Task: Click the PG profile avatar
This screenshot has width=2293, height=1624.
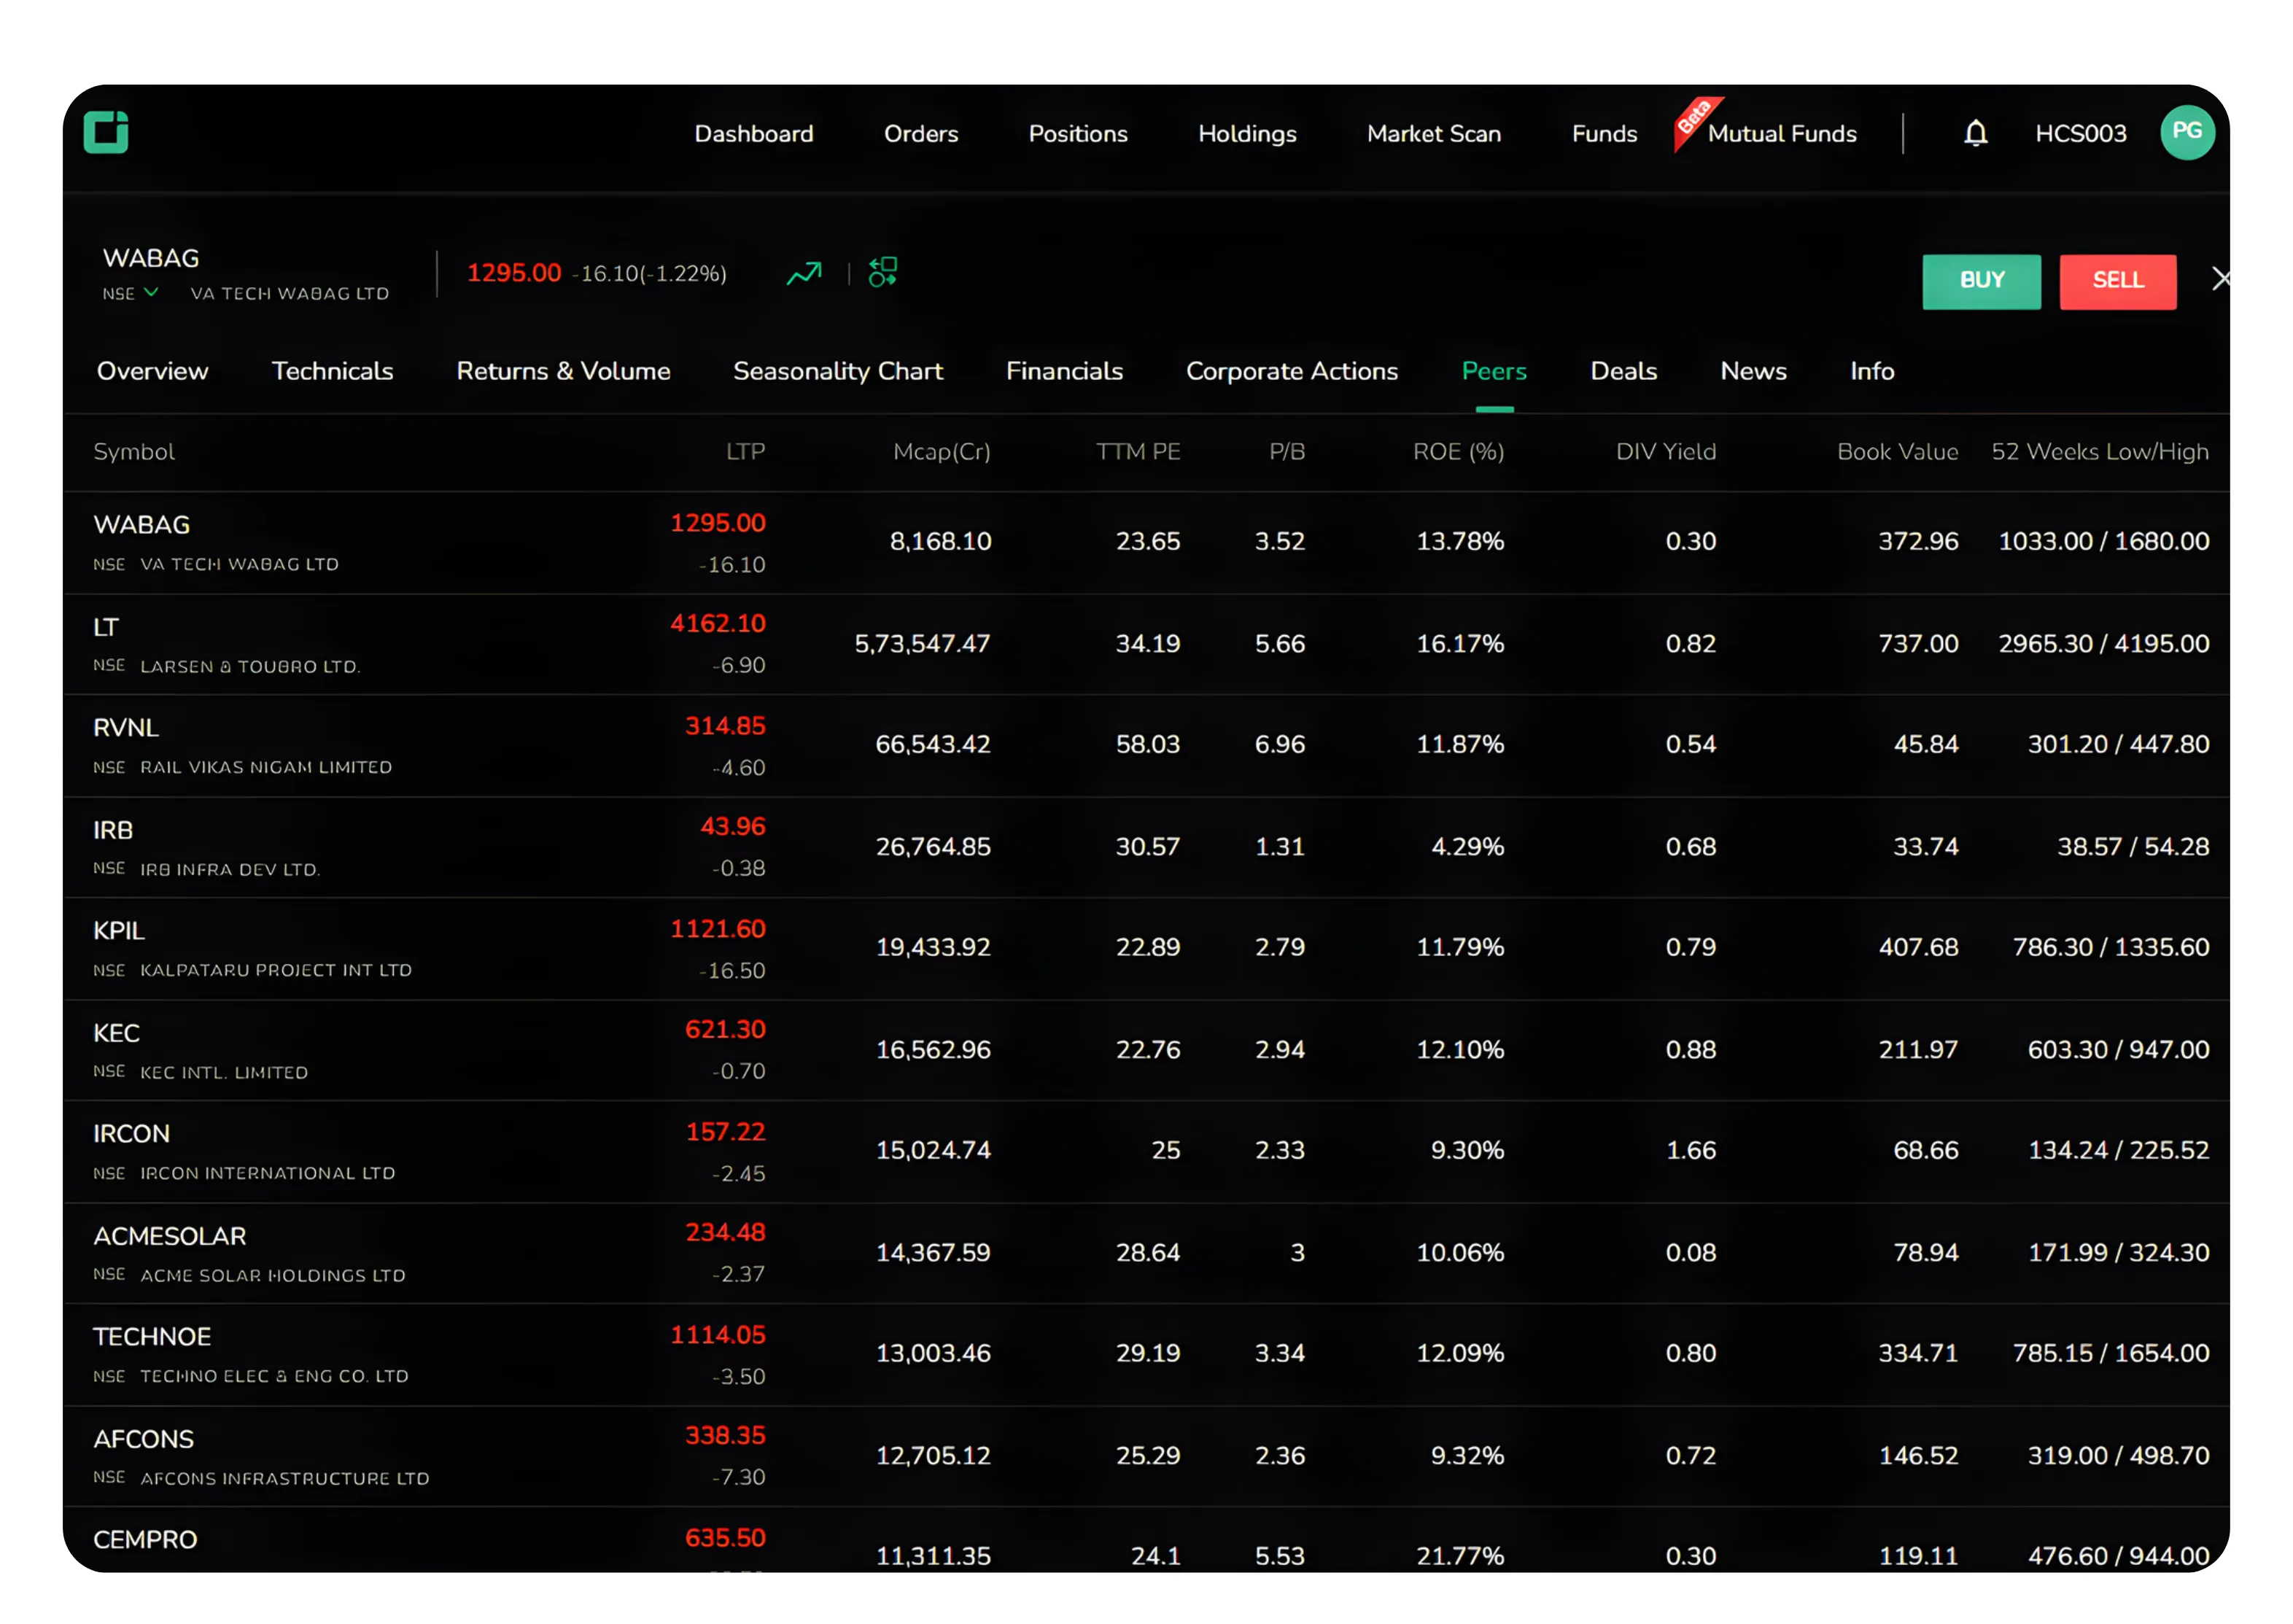Action: tap(2188, 132)
